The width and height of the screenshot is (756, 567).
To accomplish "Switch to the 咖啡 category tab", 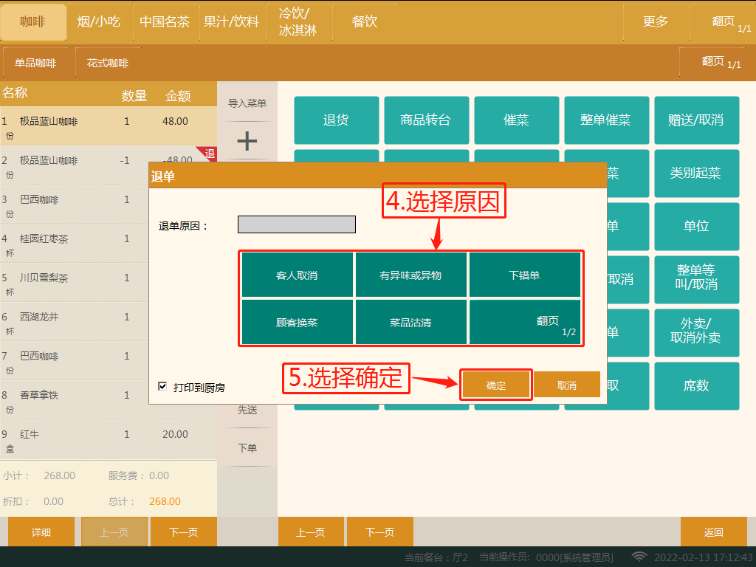I will (33, 22).
